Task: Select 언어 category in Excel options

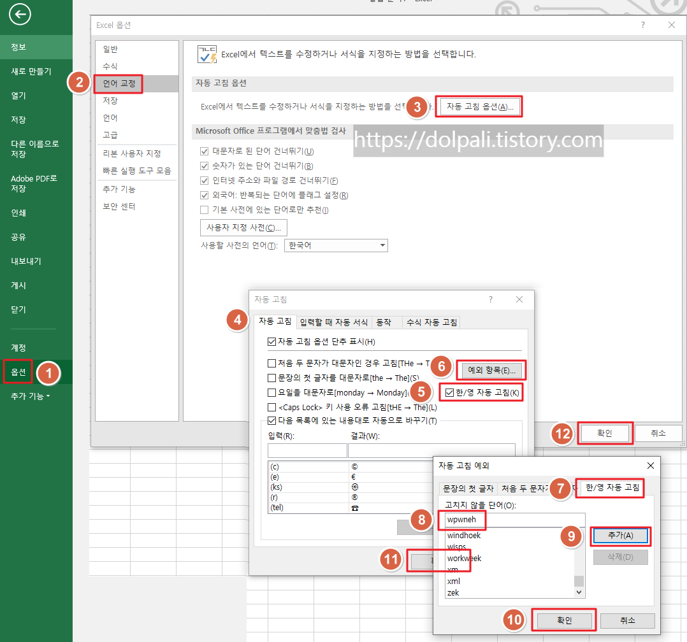Action: click(136, 117)
